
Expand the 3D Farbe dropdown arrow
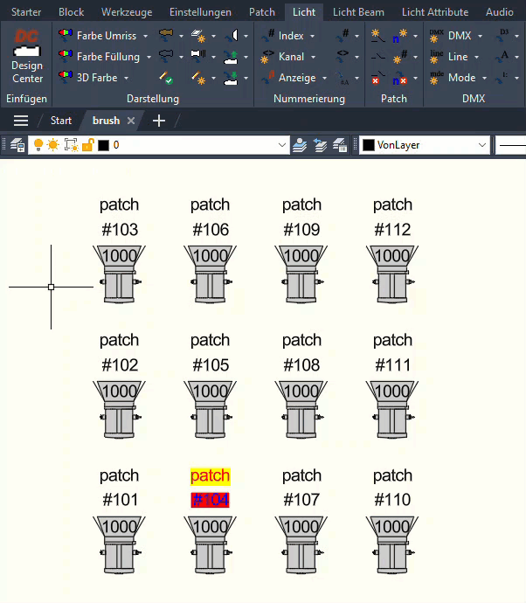pos(126,78)
